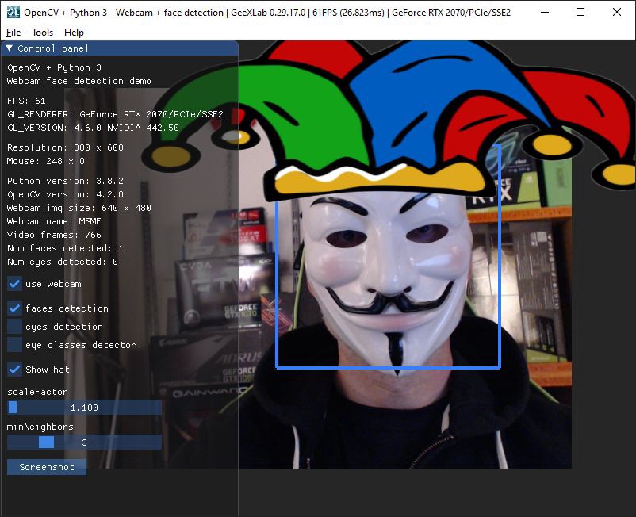Open the Tools menu
The width and height of the screenshot is (636, 517).
click(x=42, y=33)
